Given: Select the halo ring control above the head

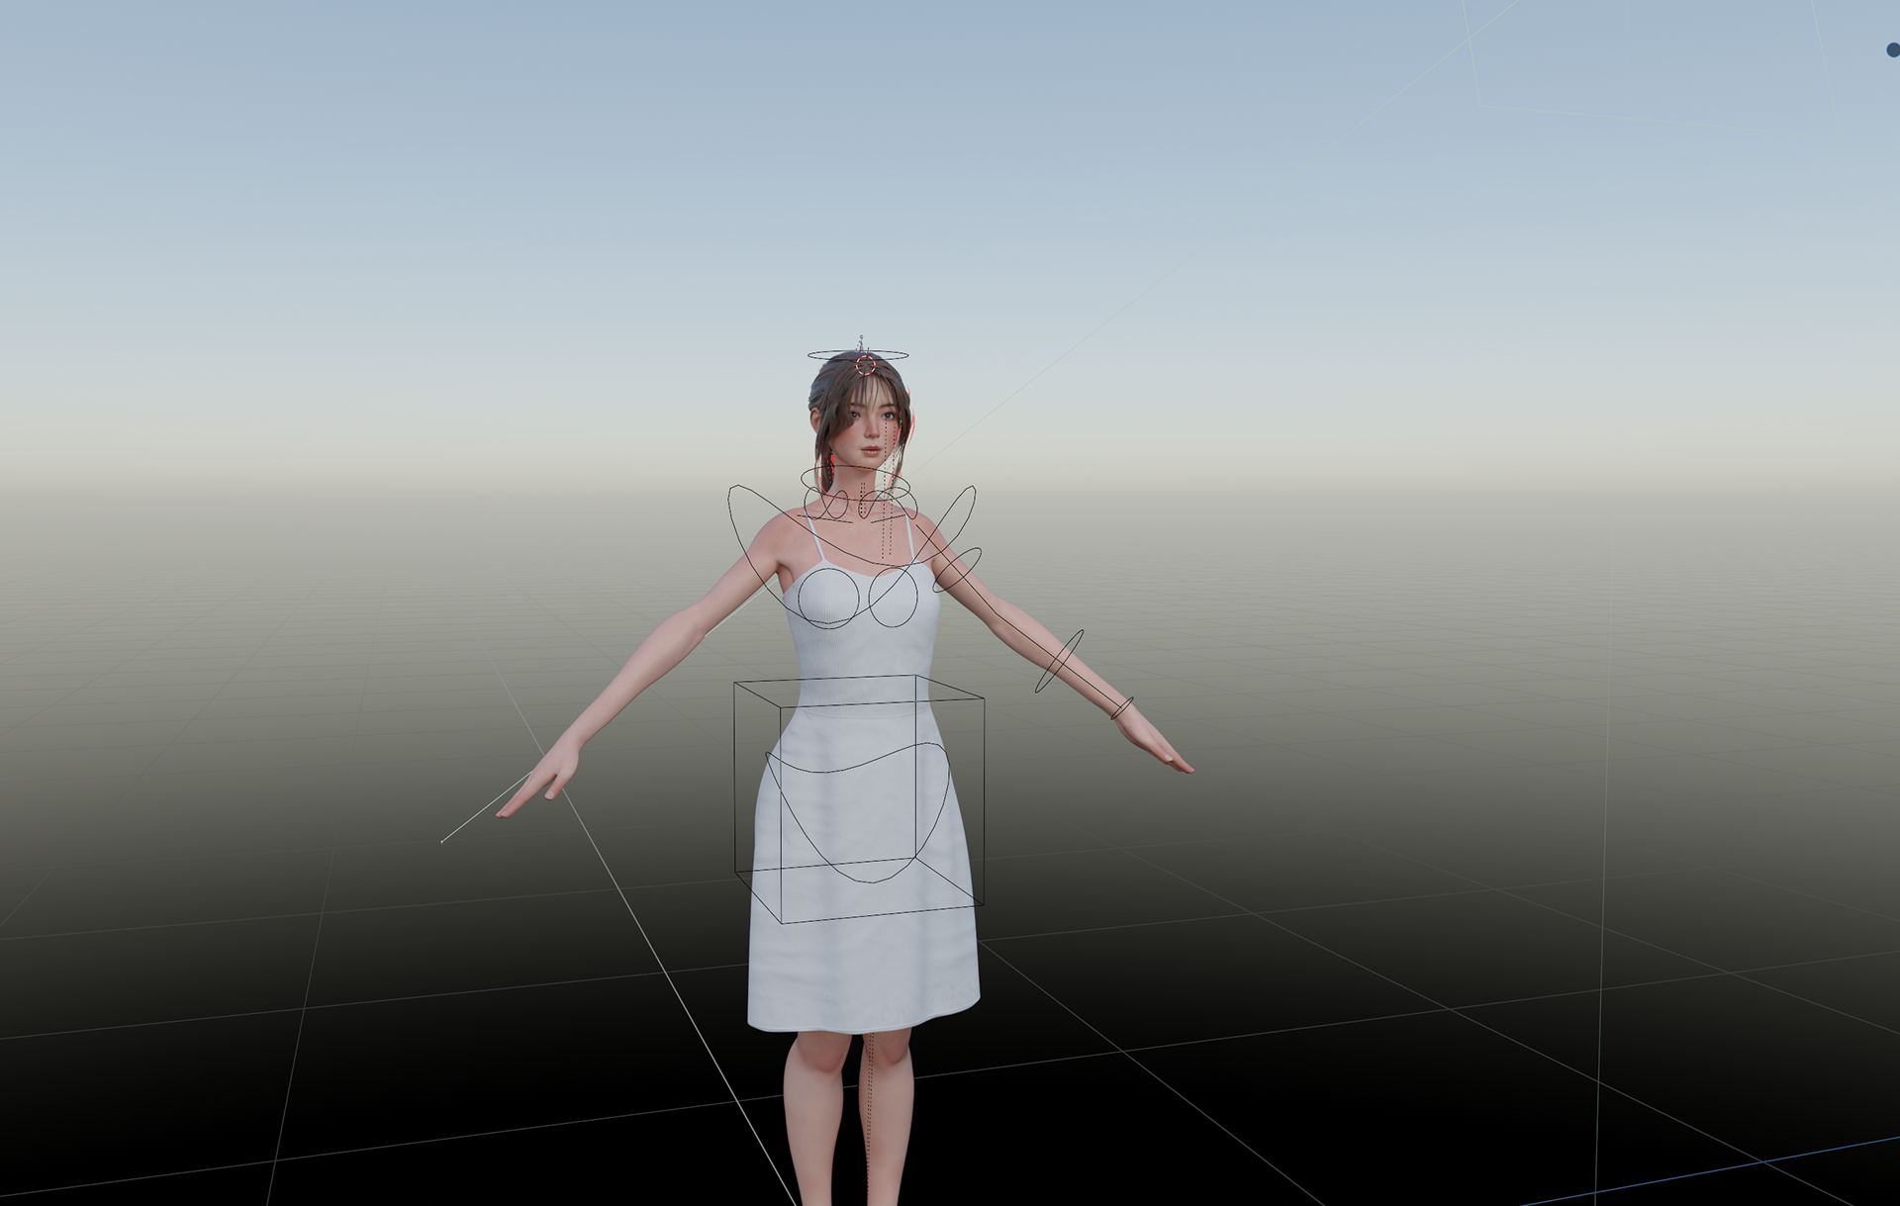Looking at the screenshot, I should click(858, 355).
